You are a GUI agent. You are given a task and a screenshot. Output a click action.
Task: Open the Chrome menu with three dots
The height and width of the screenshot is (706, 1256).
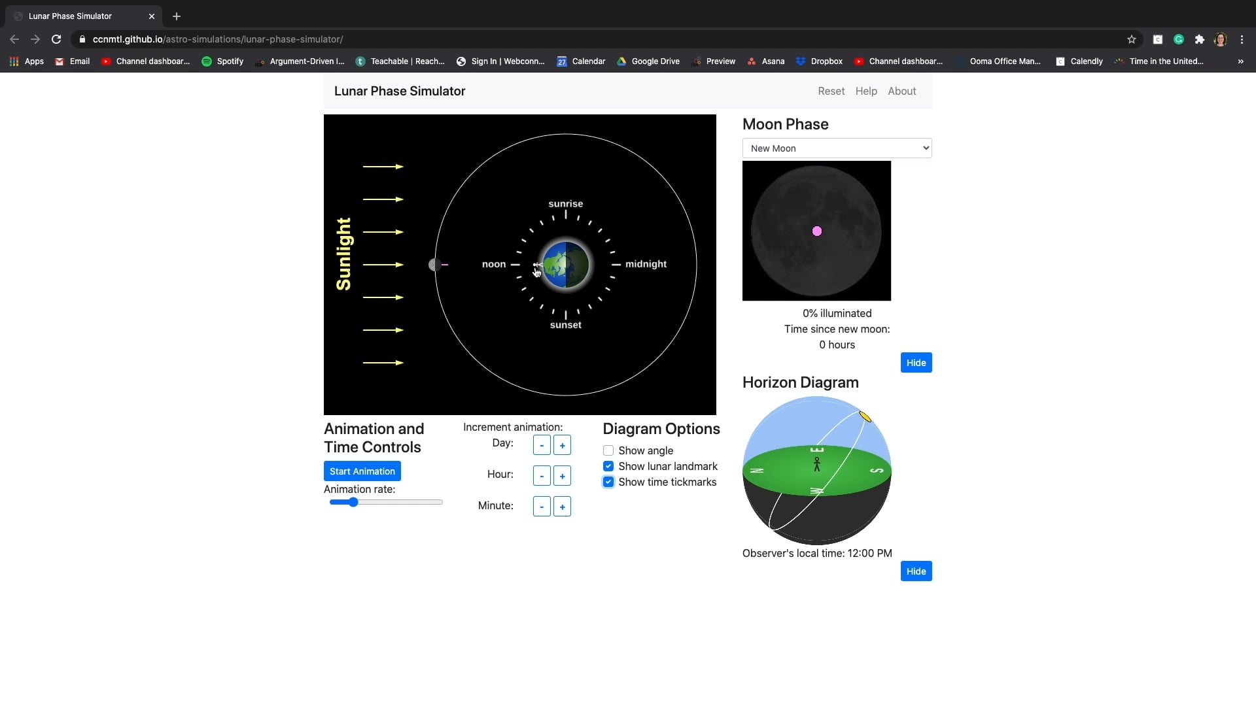click(1242, 39)
